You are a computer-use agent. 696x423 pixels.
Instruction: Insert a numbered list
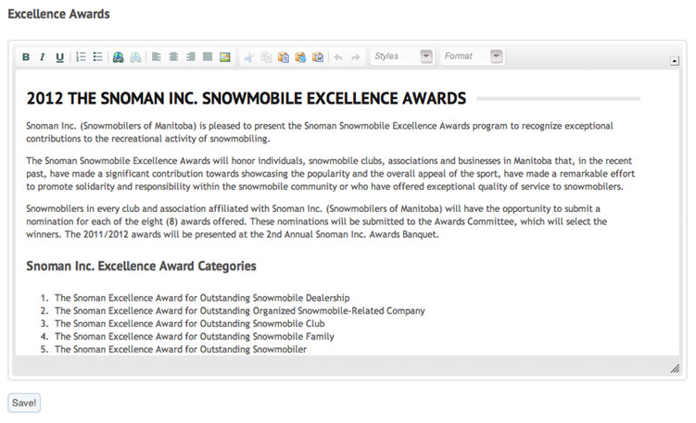(81, 56)
